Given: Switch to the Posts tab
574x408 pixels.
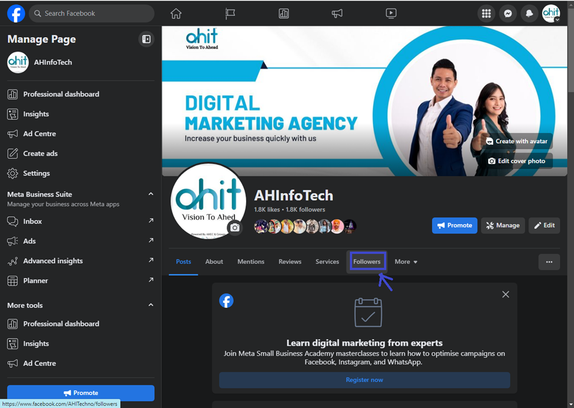Looking at the screenshot, I should click(x=184, y=262).
